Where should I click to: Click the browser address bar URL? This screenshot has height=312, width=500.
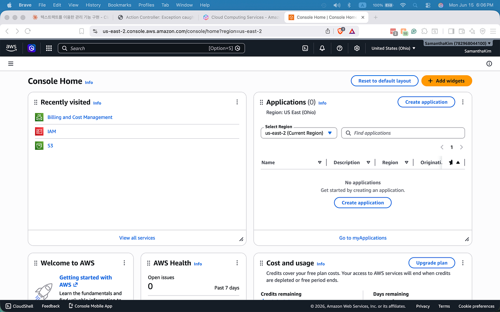182,31
